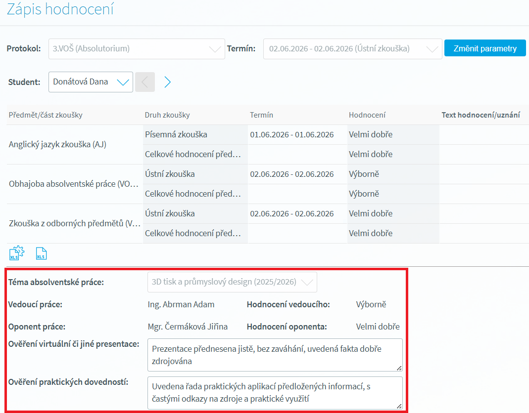The width and height of the screenshot is (529, 413).
Task: Open the Protokol dropdown
Action: pos(136,49)
